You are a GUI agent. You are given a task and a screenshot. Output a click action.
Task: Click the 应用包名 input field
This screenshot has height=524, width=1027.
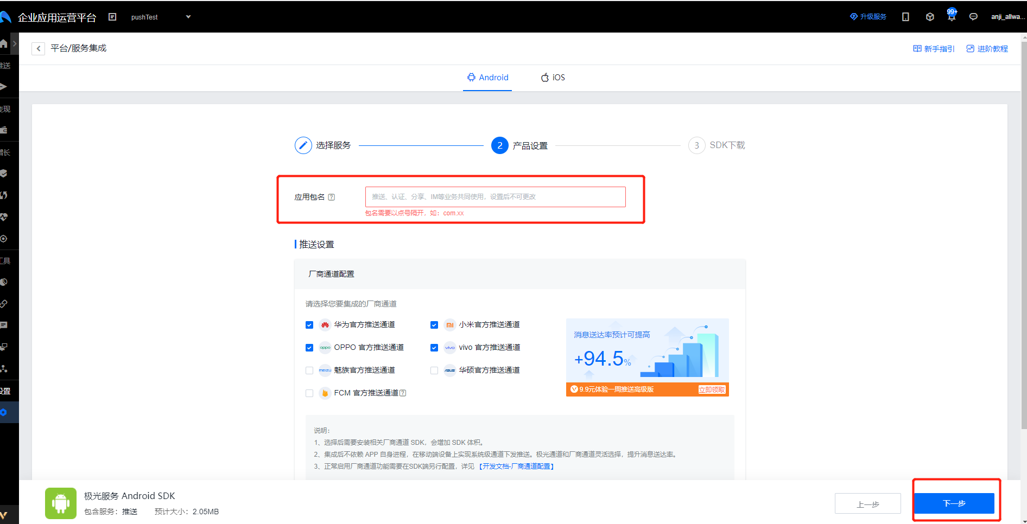[495, 197]
